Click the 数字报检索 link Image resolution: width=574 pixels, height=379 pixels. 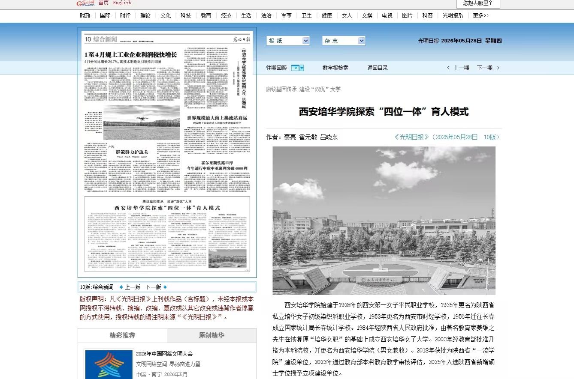(335, 68)
